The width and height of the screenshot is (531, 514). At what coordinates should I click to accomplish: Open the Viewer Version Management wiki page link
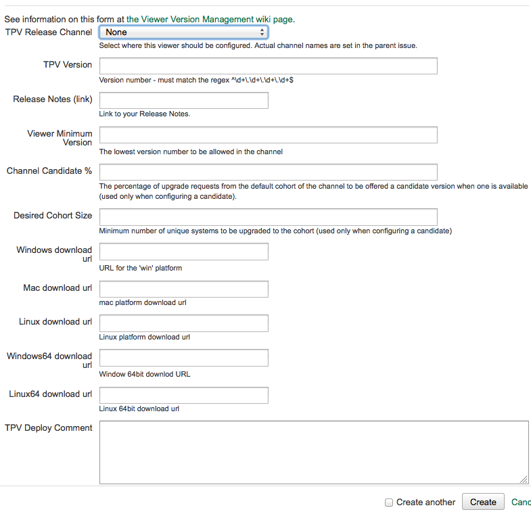point(209,20)
